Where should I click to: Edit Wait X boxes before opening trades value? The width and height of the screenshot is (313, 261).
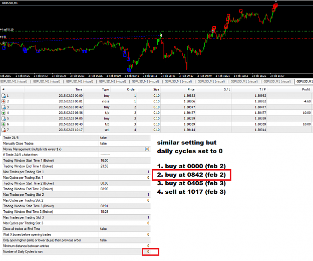(x=124, y=234)
